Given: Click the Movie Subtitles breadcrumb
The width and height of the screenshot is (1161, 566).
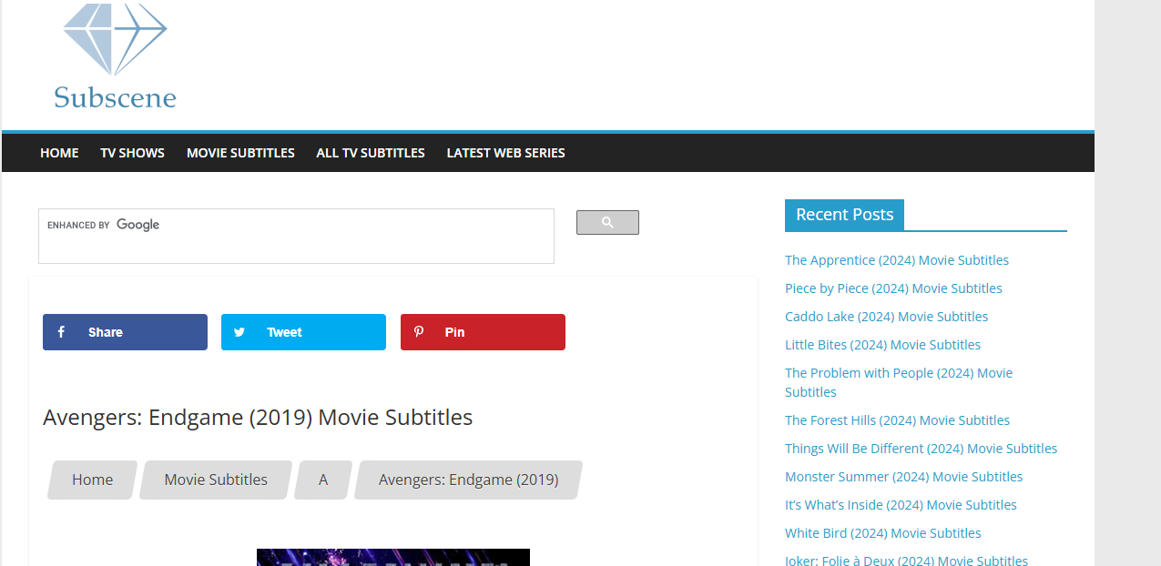Looking at the screenshot, I should [x=216, y=480].
